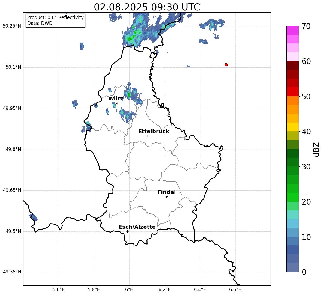Click the 6°E longitude label

click(x=129, y=290)
